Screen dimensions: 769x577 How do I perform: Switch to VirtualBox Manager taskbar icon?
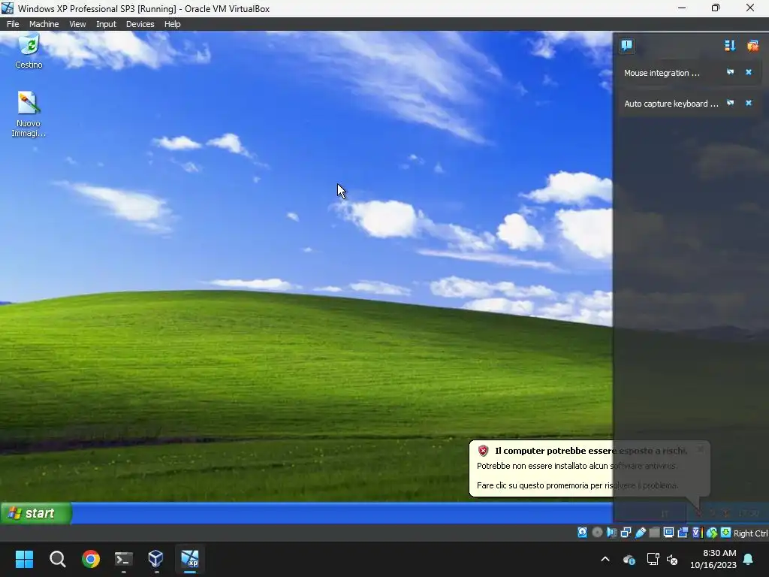(156, 559)
